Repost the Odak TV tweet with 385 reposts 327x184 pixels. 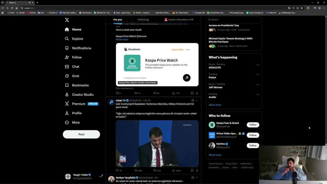click(138, 170)
